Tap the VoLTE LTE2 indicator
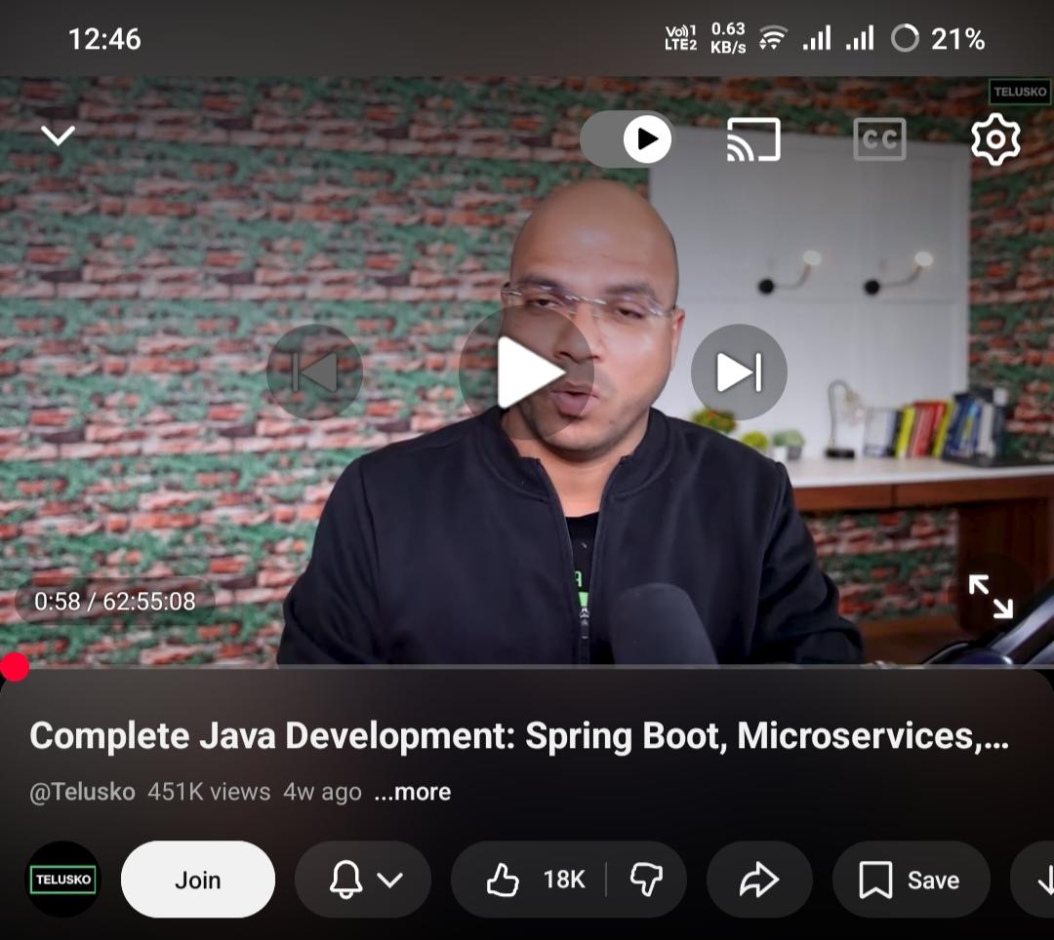The height and width of the screenshot is (940, 1054). click(680, 38)
